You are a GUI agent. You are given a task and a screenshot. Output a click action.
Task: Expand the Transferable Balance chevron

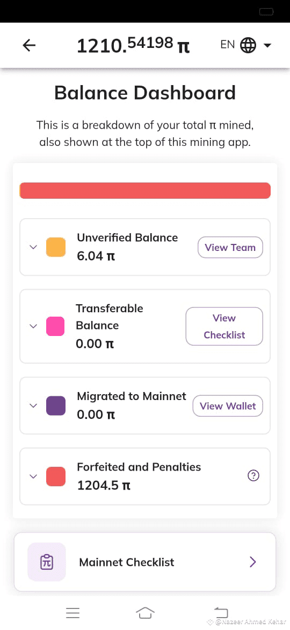click(x=34, y=326)
